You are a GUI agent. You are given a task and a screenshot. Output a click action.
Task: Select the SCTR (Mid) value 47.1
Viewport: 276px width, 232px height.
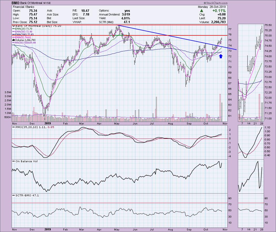127,22
